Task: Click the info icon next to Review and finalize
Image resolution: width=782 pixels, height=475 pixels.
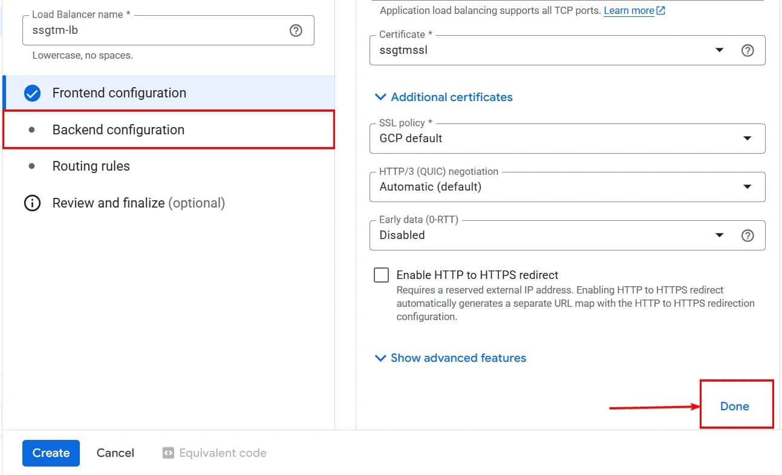Action: 32,203
